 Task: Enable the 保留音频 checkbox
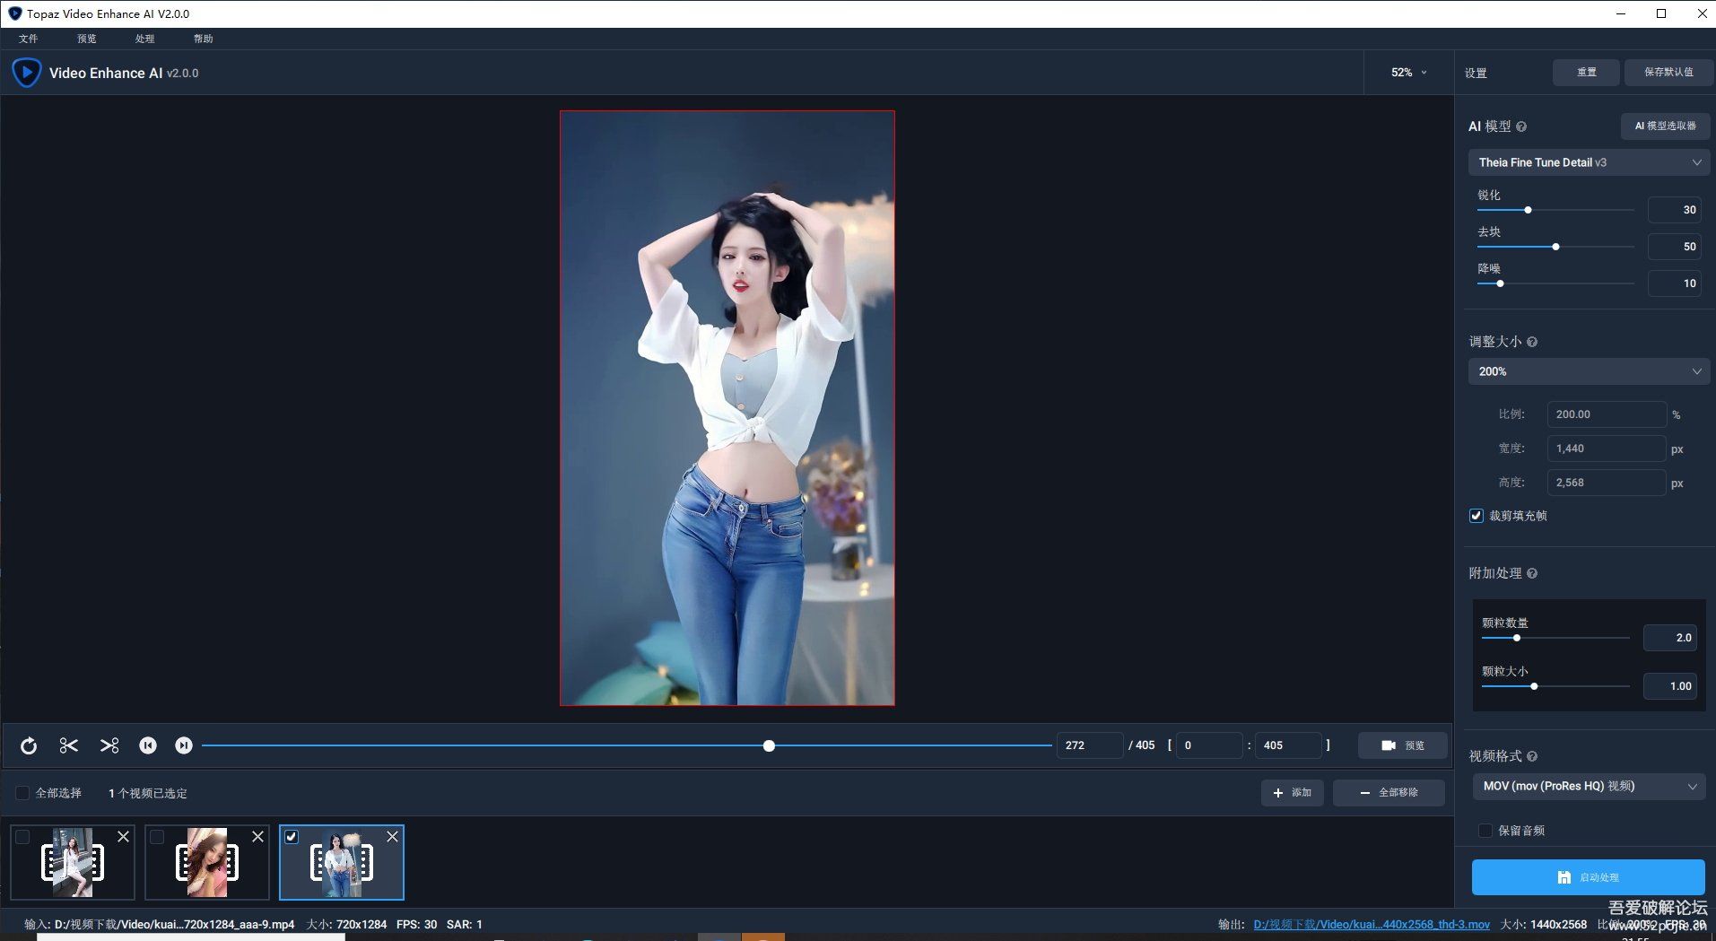(x=1485, y=831)
